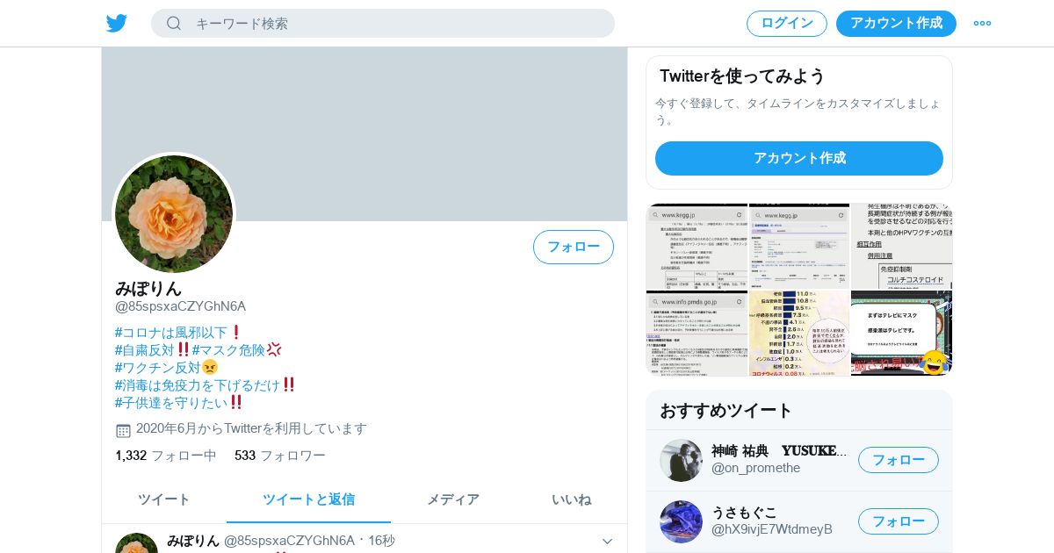Expand the tweet options chevron
This screenshot has width=1054, height=553.
click(x=606, y=541)
